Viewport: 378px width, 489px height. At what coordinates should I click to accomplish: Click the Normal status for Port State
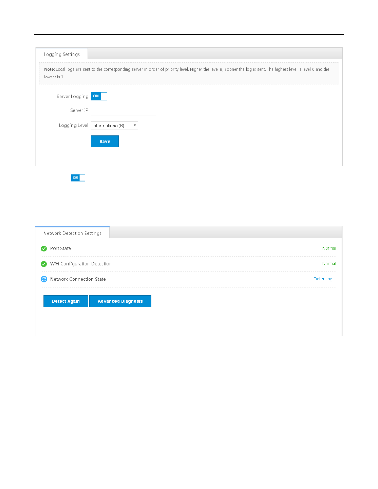329,248
